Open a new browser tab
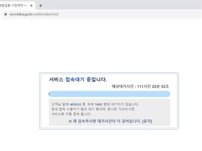The width and height of the screenshot is (202, 151). click(40, 6)
